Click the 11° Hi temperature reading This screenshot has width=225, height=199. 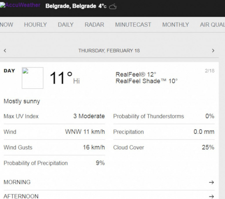coord(61,78)
